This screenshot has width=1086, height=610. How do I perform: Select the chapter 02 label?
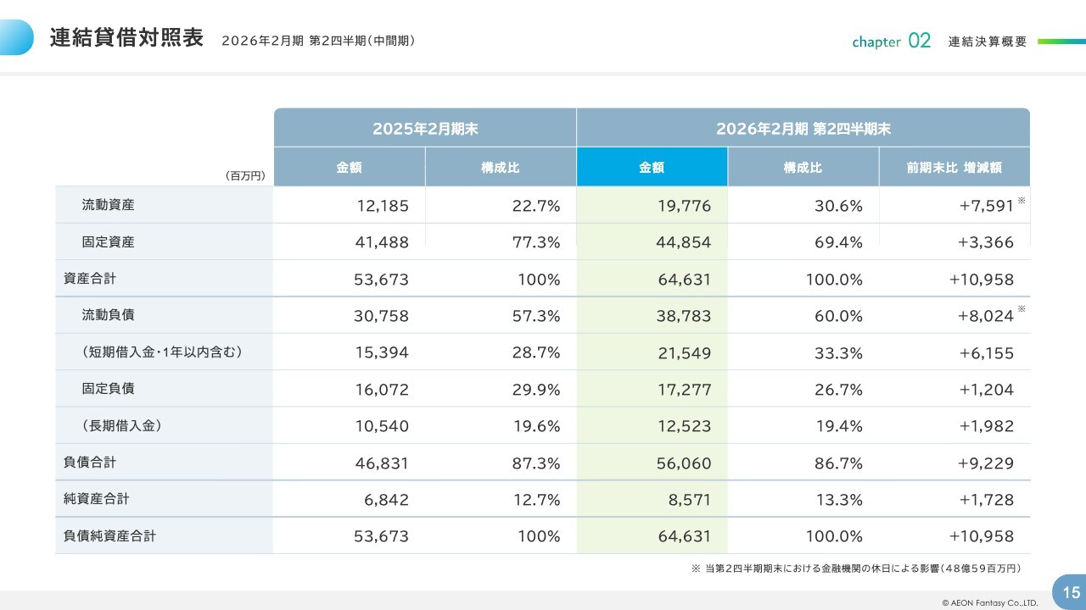[891, 41]
